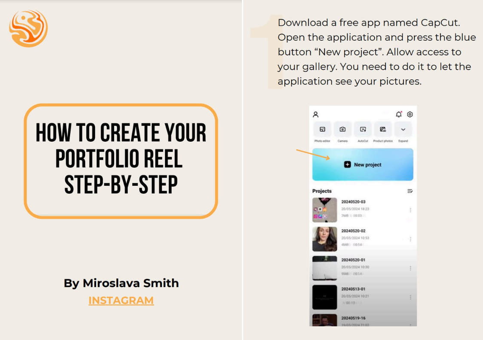This screenshot has width=483, height=340.
Task: Open the profile icon in CapCut
Action: 315,115
